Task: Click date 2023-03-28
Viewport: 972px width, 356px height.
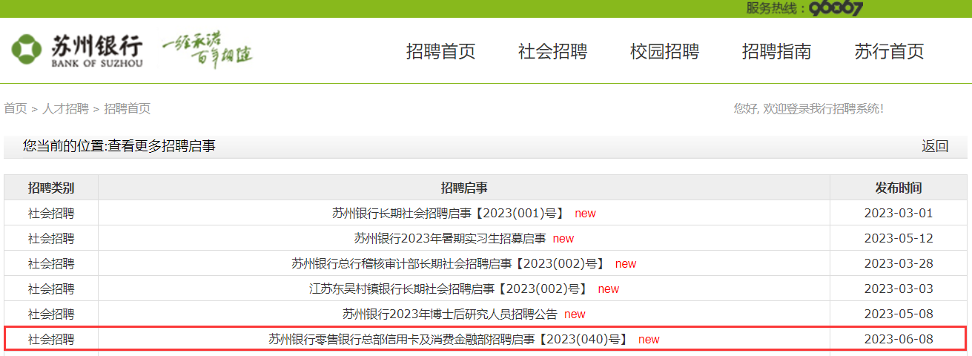Action: pos(899,263)
